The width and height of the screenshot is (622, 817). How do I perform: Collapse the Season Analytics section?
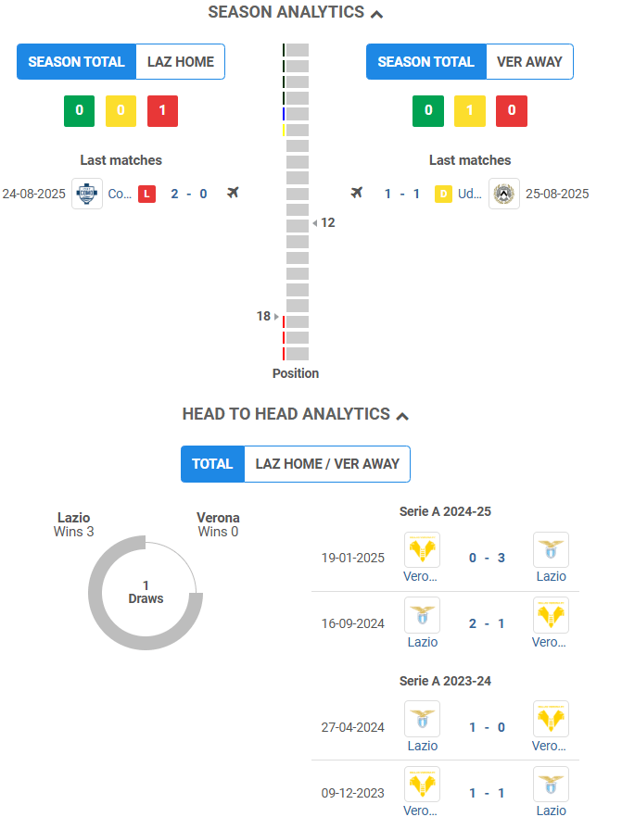[x=376, y=13]
